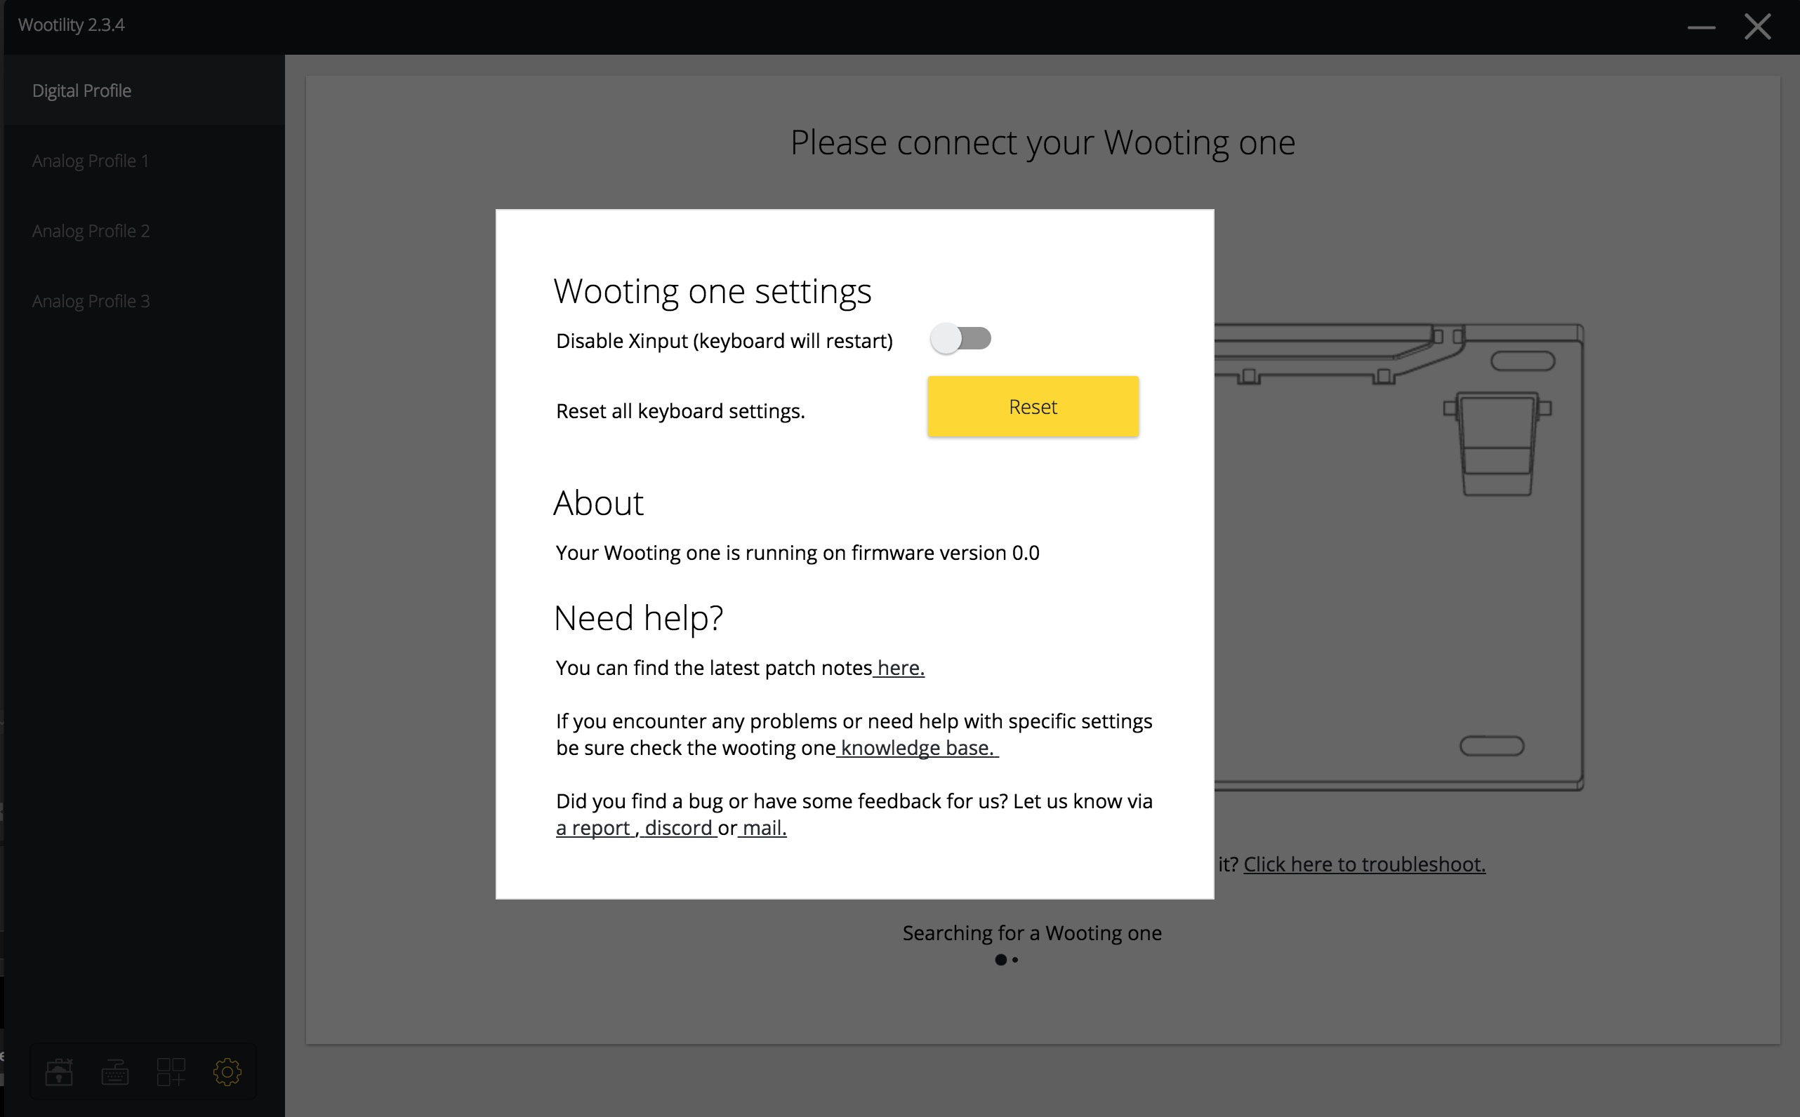Screen dimensions: 1800x1117
Task: Open the discord link
Action: [x=678, y=827]
